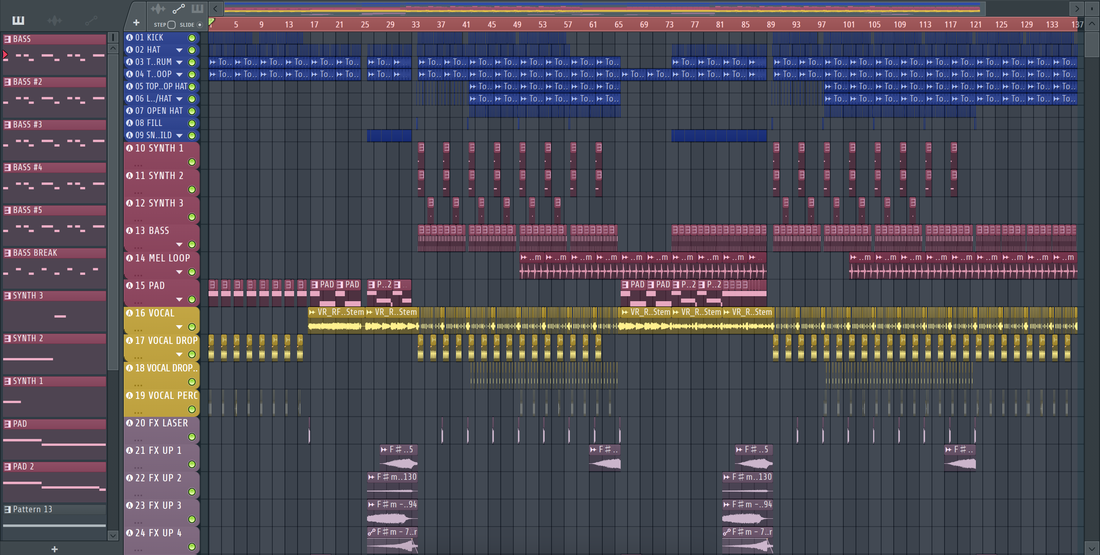The height and width of the screenshot is (555, 1100).
Task: Expand the 03 T..RUM track arrow
Action: pos(180,62)
